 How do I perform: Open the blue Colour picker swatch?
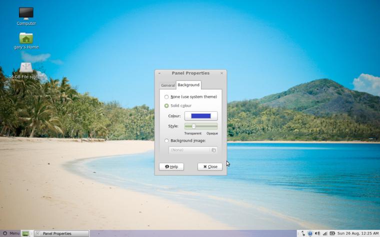click(201, 116)
